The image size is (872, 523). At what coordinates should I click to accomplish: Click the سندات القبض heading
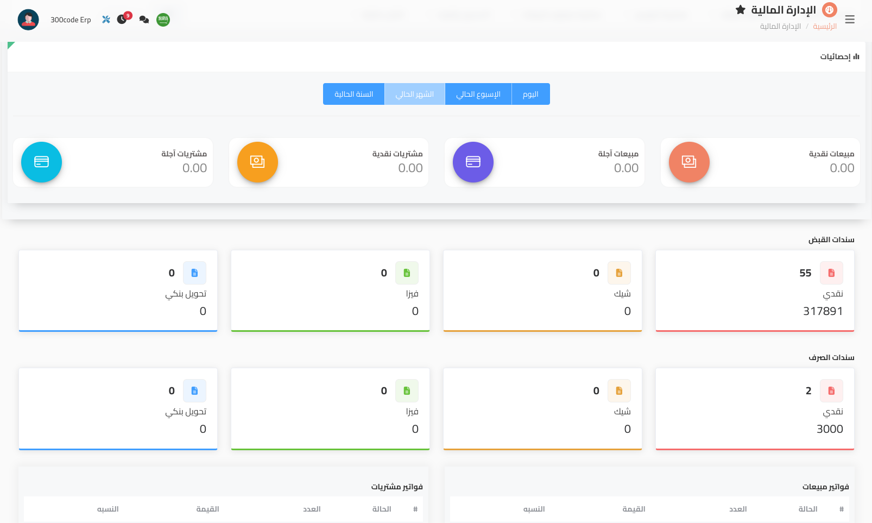831,240
